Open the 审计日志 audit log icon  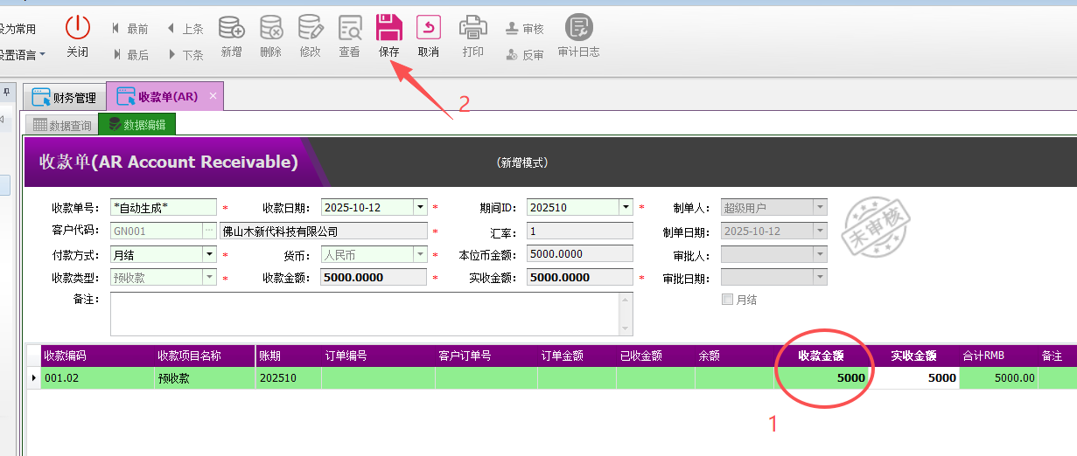click(578, 27)
